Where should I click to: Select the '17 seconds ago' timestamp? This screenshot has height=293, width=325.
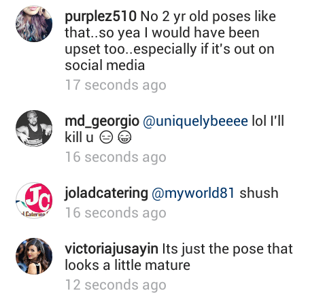(116, 85)
